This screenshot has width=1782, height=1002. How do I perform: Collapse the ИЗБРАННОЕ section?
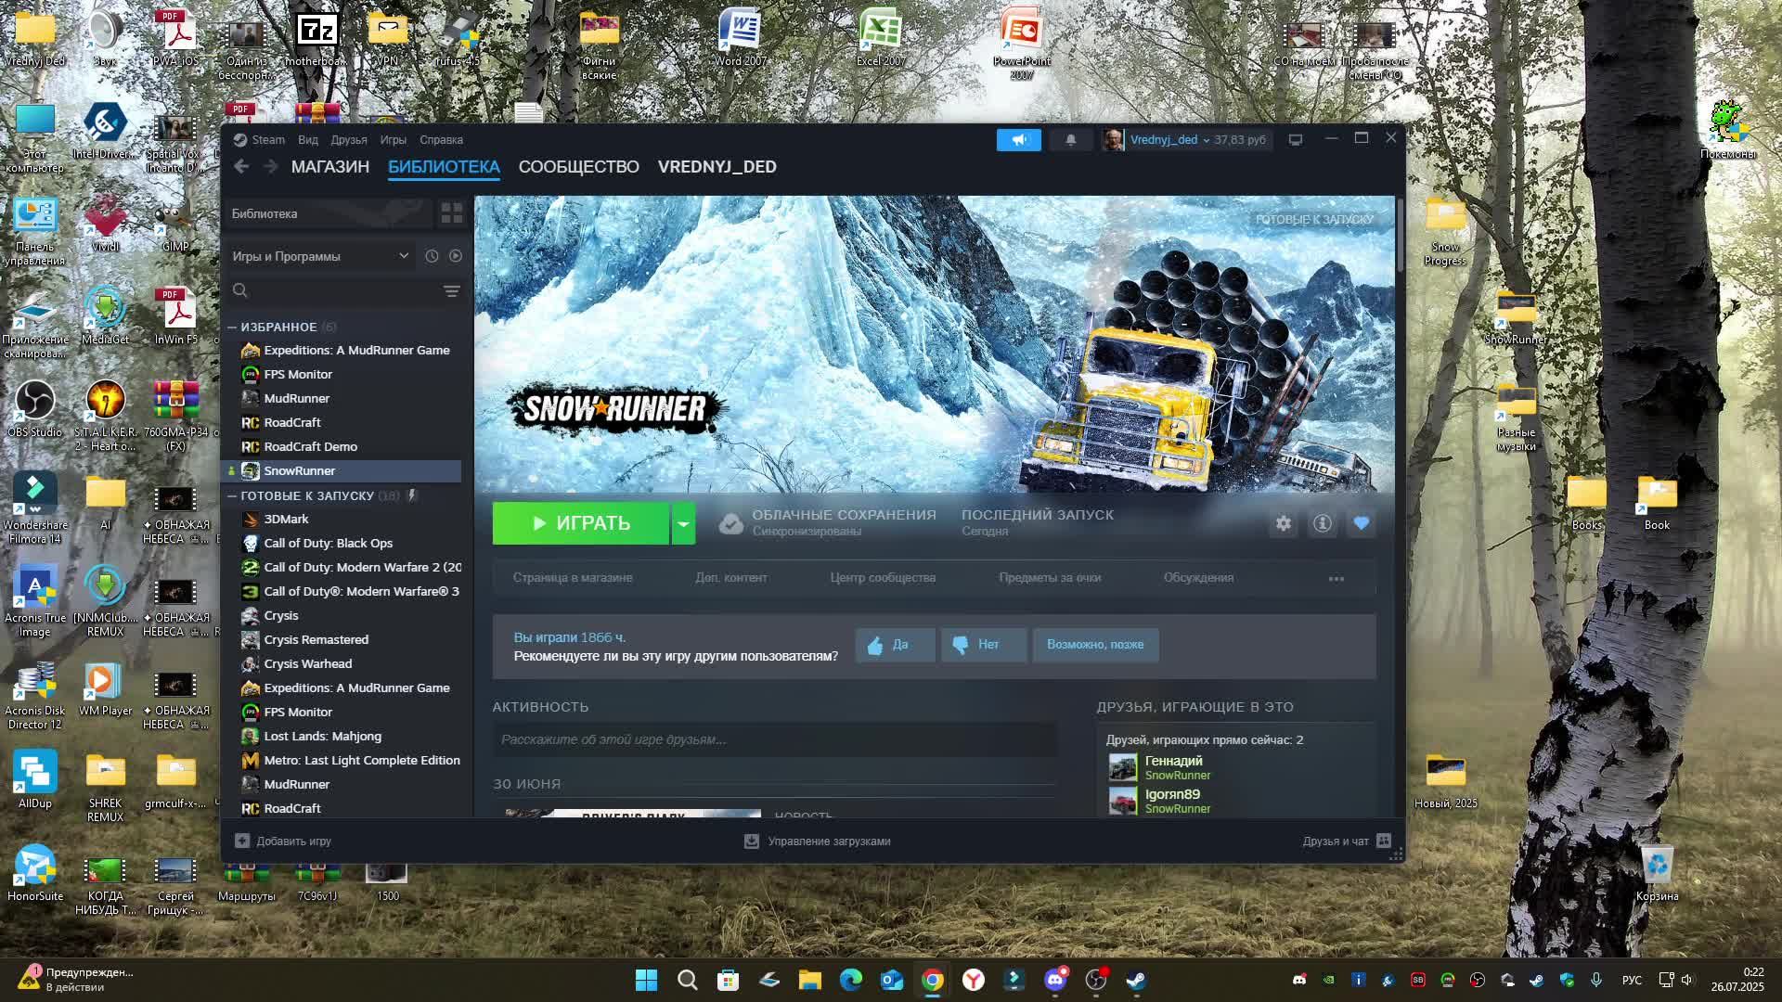coord(232,327)
